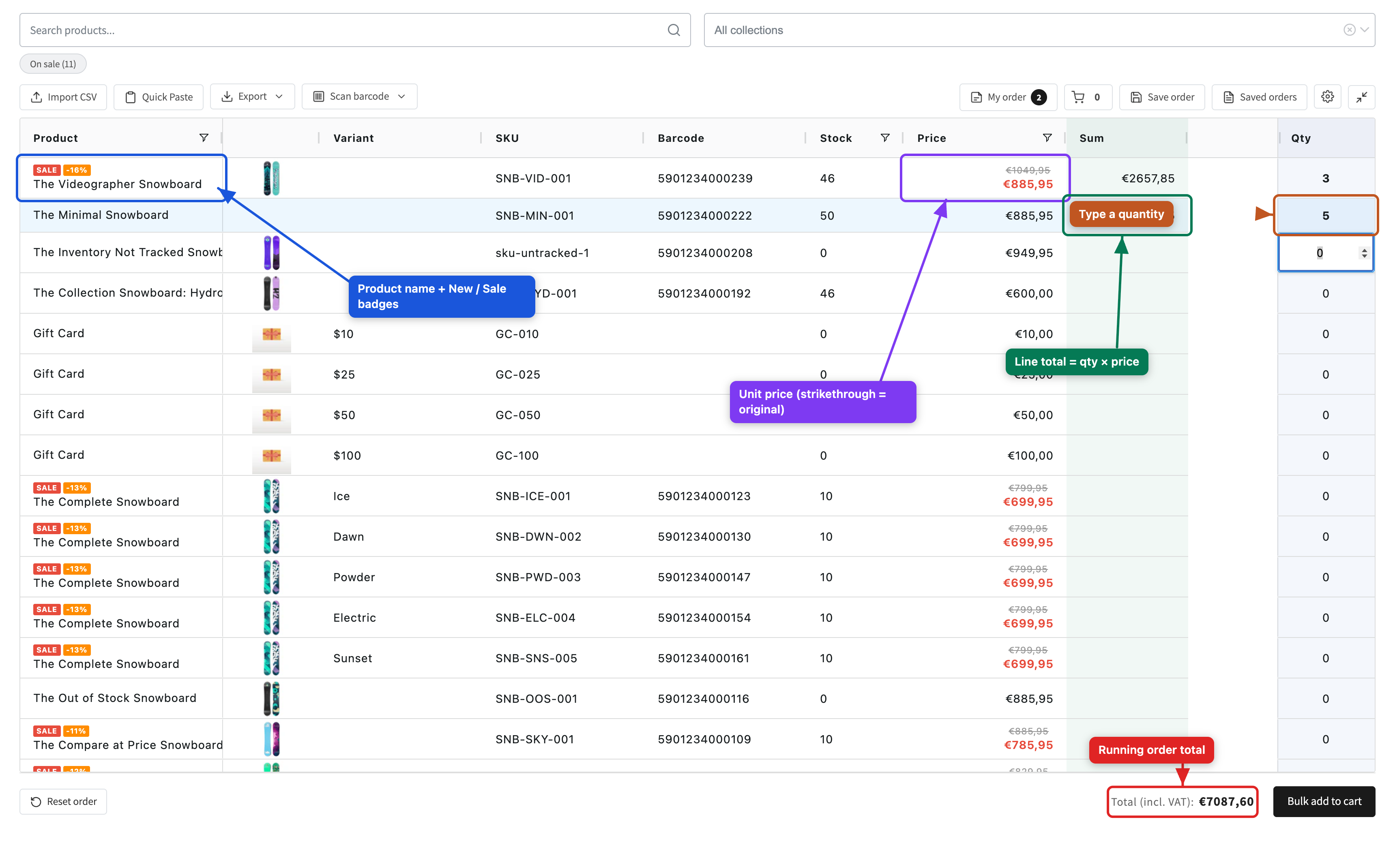
Task: Click $50 Gift Card thumbnail
Action: coord(271,415)
